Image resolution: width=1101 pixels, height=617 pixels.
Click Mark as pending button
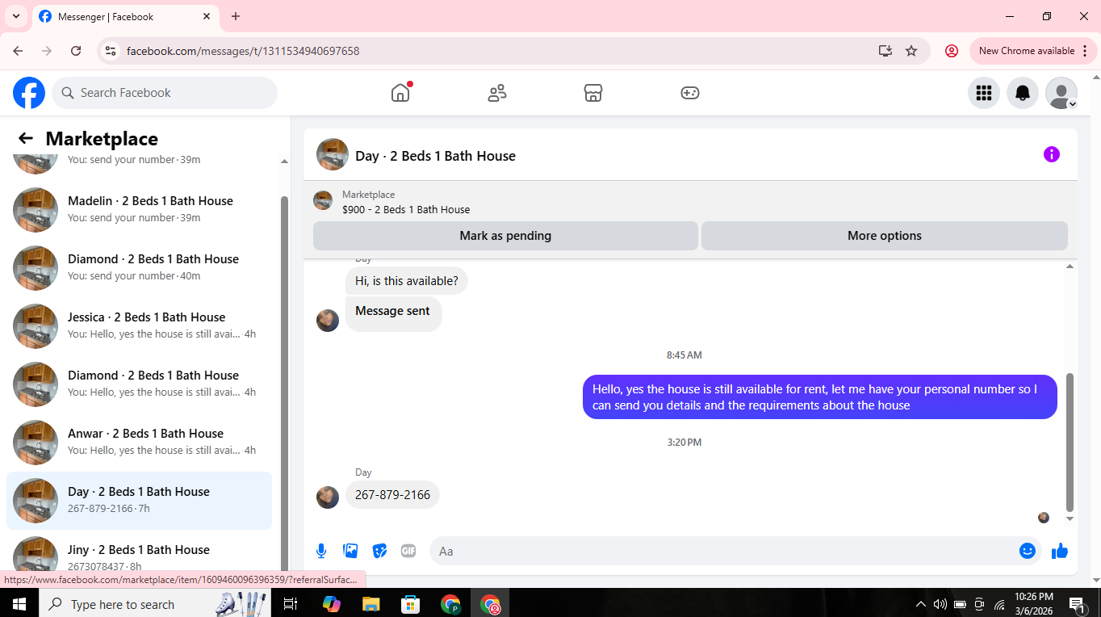(505, 236)
